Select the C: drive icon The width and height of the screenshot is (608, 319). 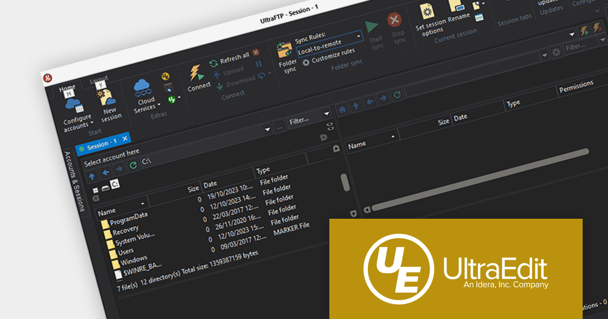[116, 185]
